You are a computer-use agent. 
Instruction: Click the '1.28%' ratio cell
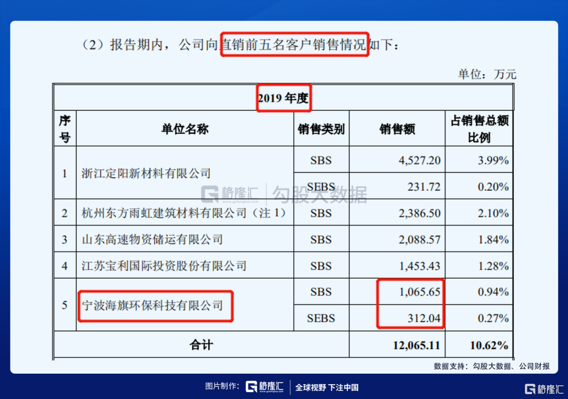[479, 265]
